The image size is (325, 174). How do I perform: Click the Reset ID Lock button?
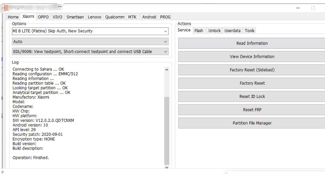tap(252, 97)
